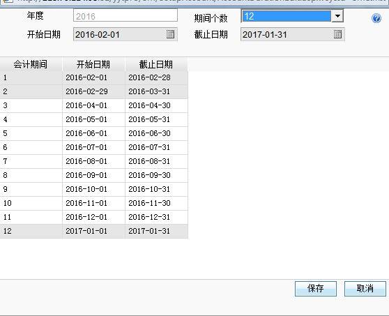Select start date cell 2016-07-01
This screenshot has width=389, height=316.
coord(93,147)
